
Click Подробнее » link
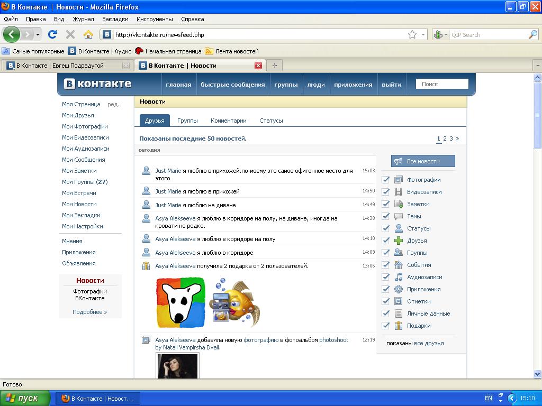90,312
